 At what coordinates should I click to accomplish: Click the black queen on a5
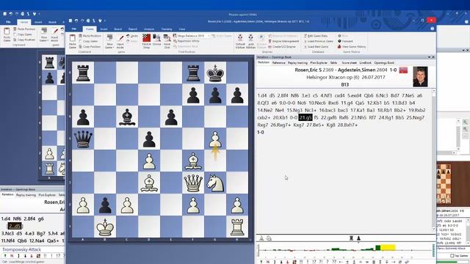(83, 139)
